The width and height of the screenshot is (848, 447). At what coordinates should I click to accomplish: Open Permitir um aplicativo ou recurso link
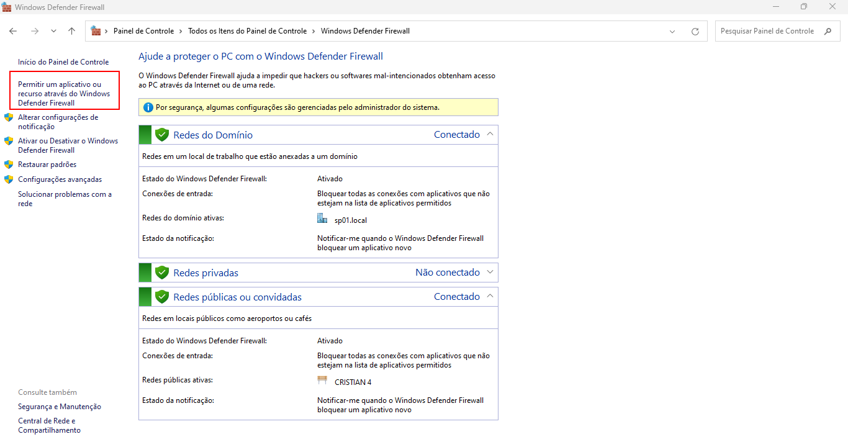point(64,94)
